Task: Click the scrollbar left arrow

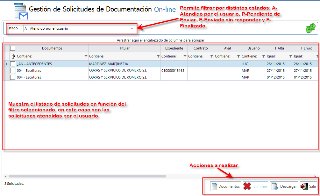Action: coord(6,176)
